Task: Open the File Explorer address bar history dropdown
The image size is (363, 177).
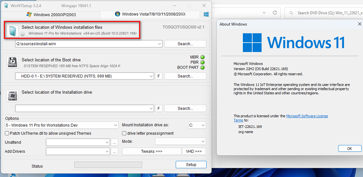Action: click(264, 13)
